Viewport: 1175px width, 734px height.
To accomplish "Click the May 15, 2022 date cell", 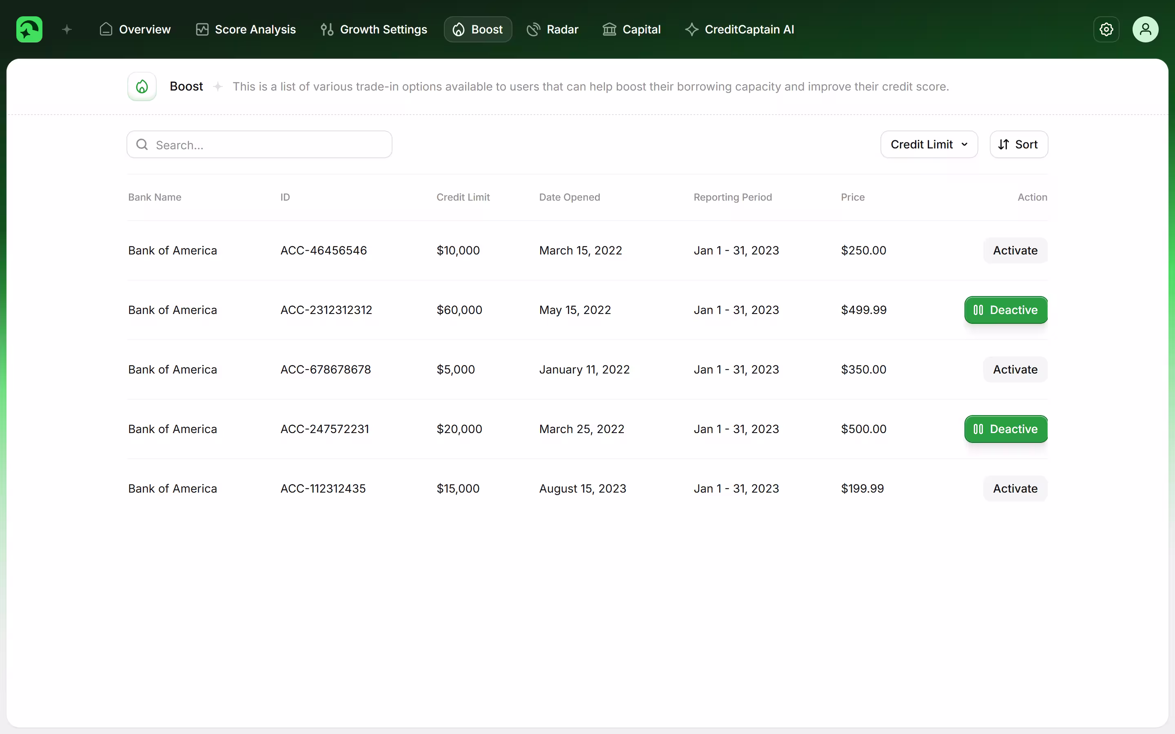I will [575, 310].
